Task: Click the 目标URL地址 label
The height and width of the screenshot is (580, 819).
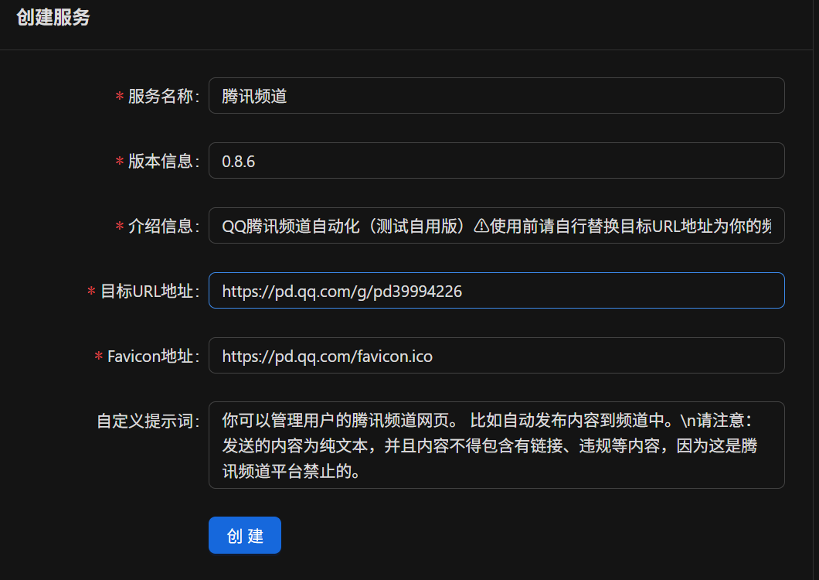Action: (149, 291)
